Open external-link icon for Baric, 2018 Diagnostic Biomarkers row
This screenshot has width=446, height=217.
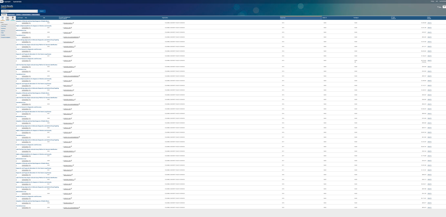pyautogui.click(x=72, y=174)
